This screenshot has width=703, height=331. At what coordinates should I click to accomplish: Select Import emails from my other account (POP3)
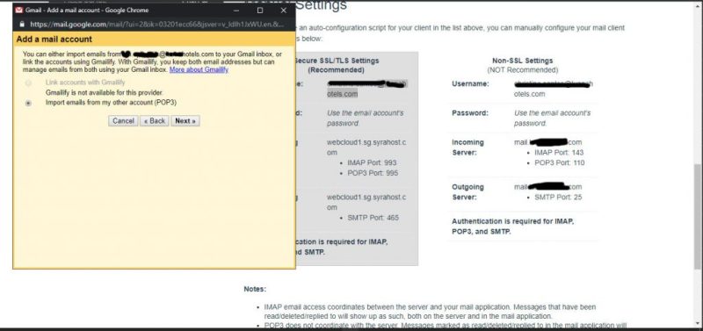pyautogui.click(x=29, y=103)
